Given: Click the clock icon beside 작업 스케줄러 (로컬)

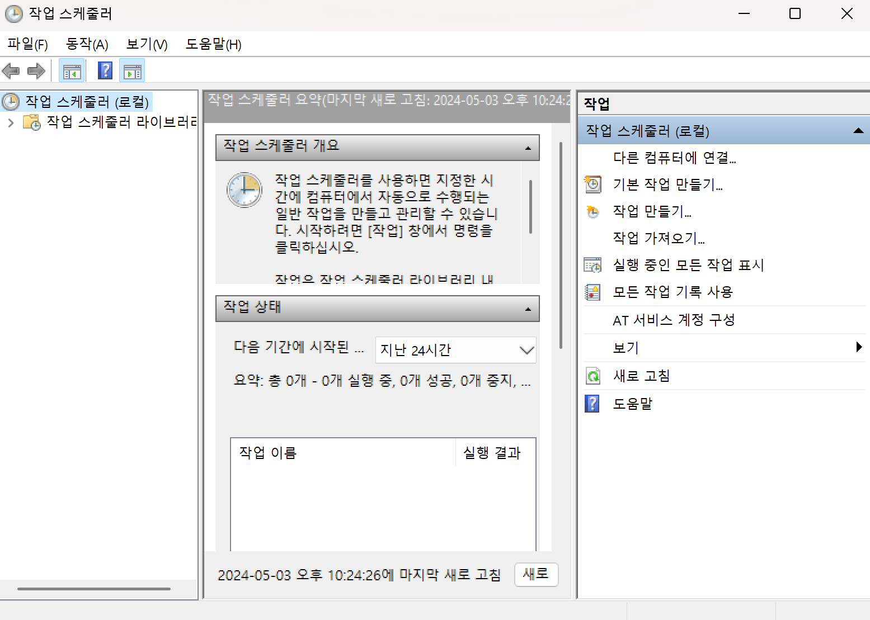Looking at the screenshot, I should tap(11, 102).
